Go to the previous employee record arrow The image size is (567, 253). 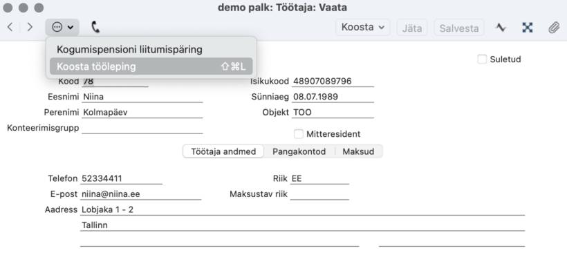coord(10,27)
